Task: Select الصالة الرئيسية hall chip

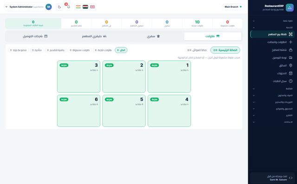Action: coord(225,50)
